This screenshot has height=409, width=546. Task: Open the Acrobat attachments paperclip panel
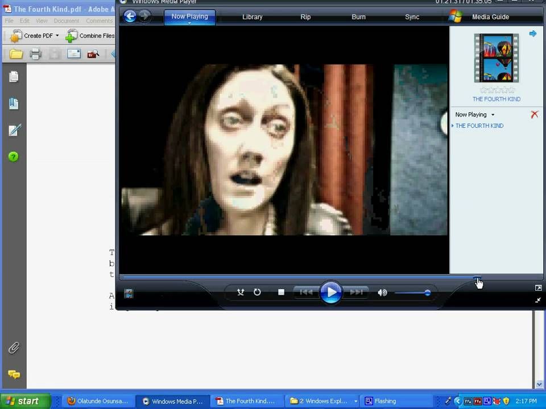(14, 348)
